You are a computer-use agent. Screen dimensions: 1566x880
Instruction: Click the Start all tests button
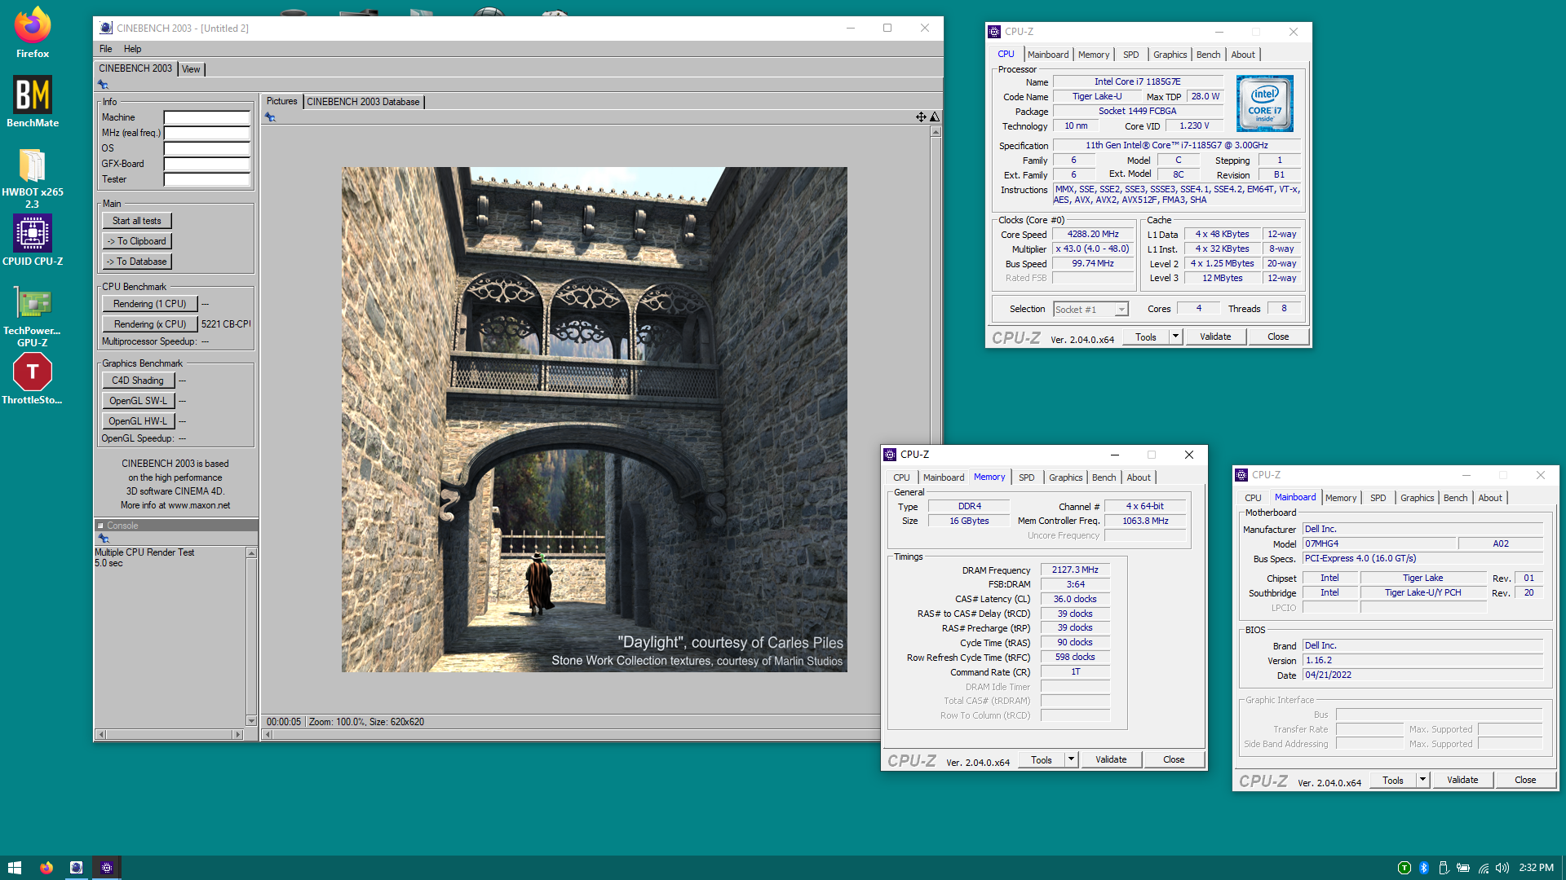tap(137, 221)
